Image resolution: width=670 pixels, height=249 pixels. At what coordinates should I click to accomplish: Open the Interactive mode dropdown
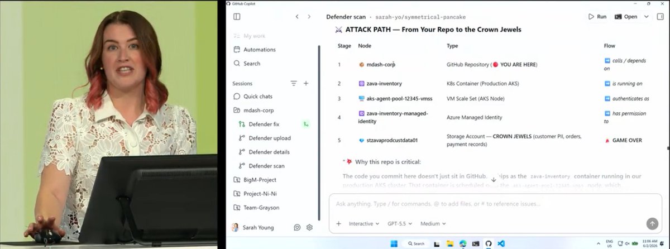[x=364, y=223]
